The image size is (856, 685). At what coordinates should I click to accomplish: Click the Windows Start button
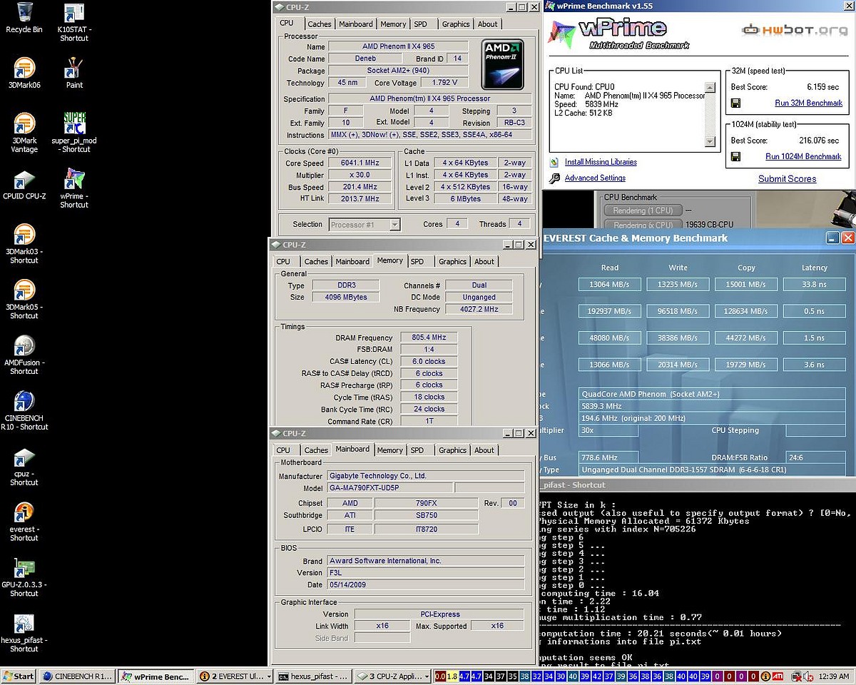[x=19, y=676]
